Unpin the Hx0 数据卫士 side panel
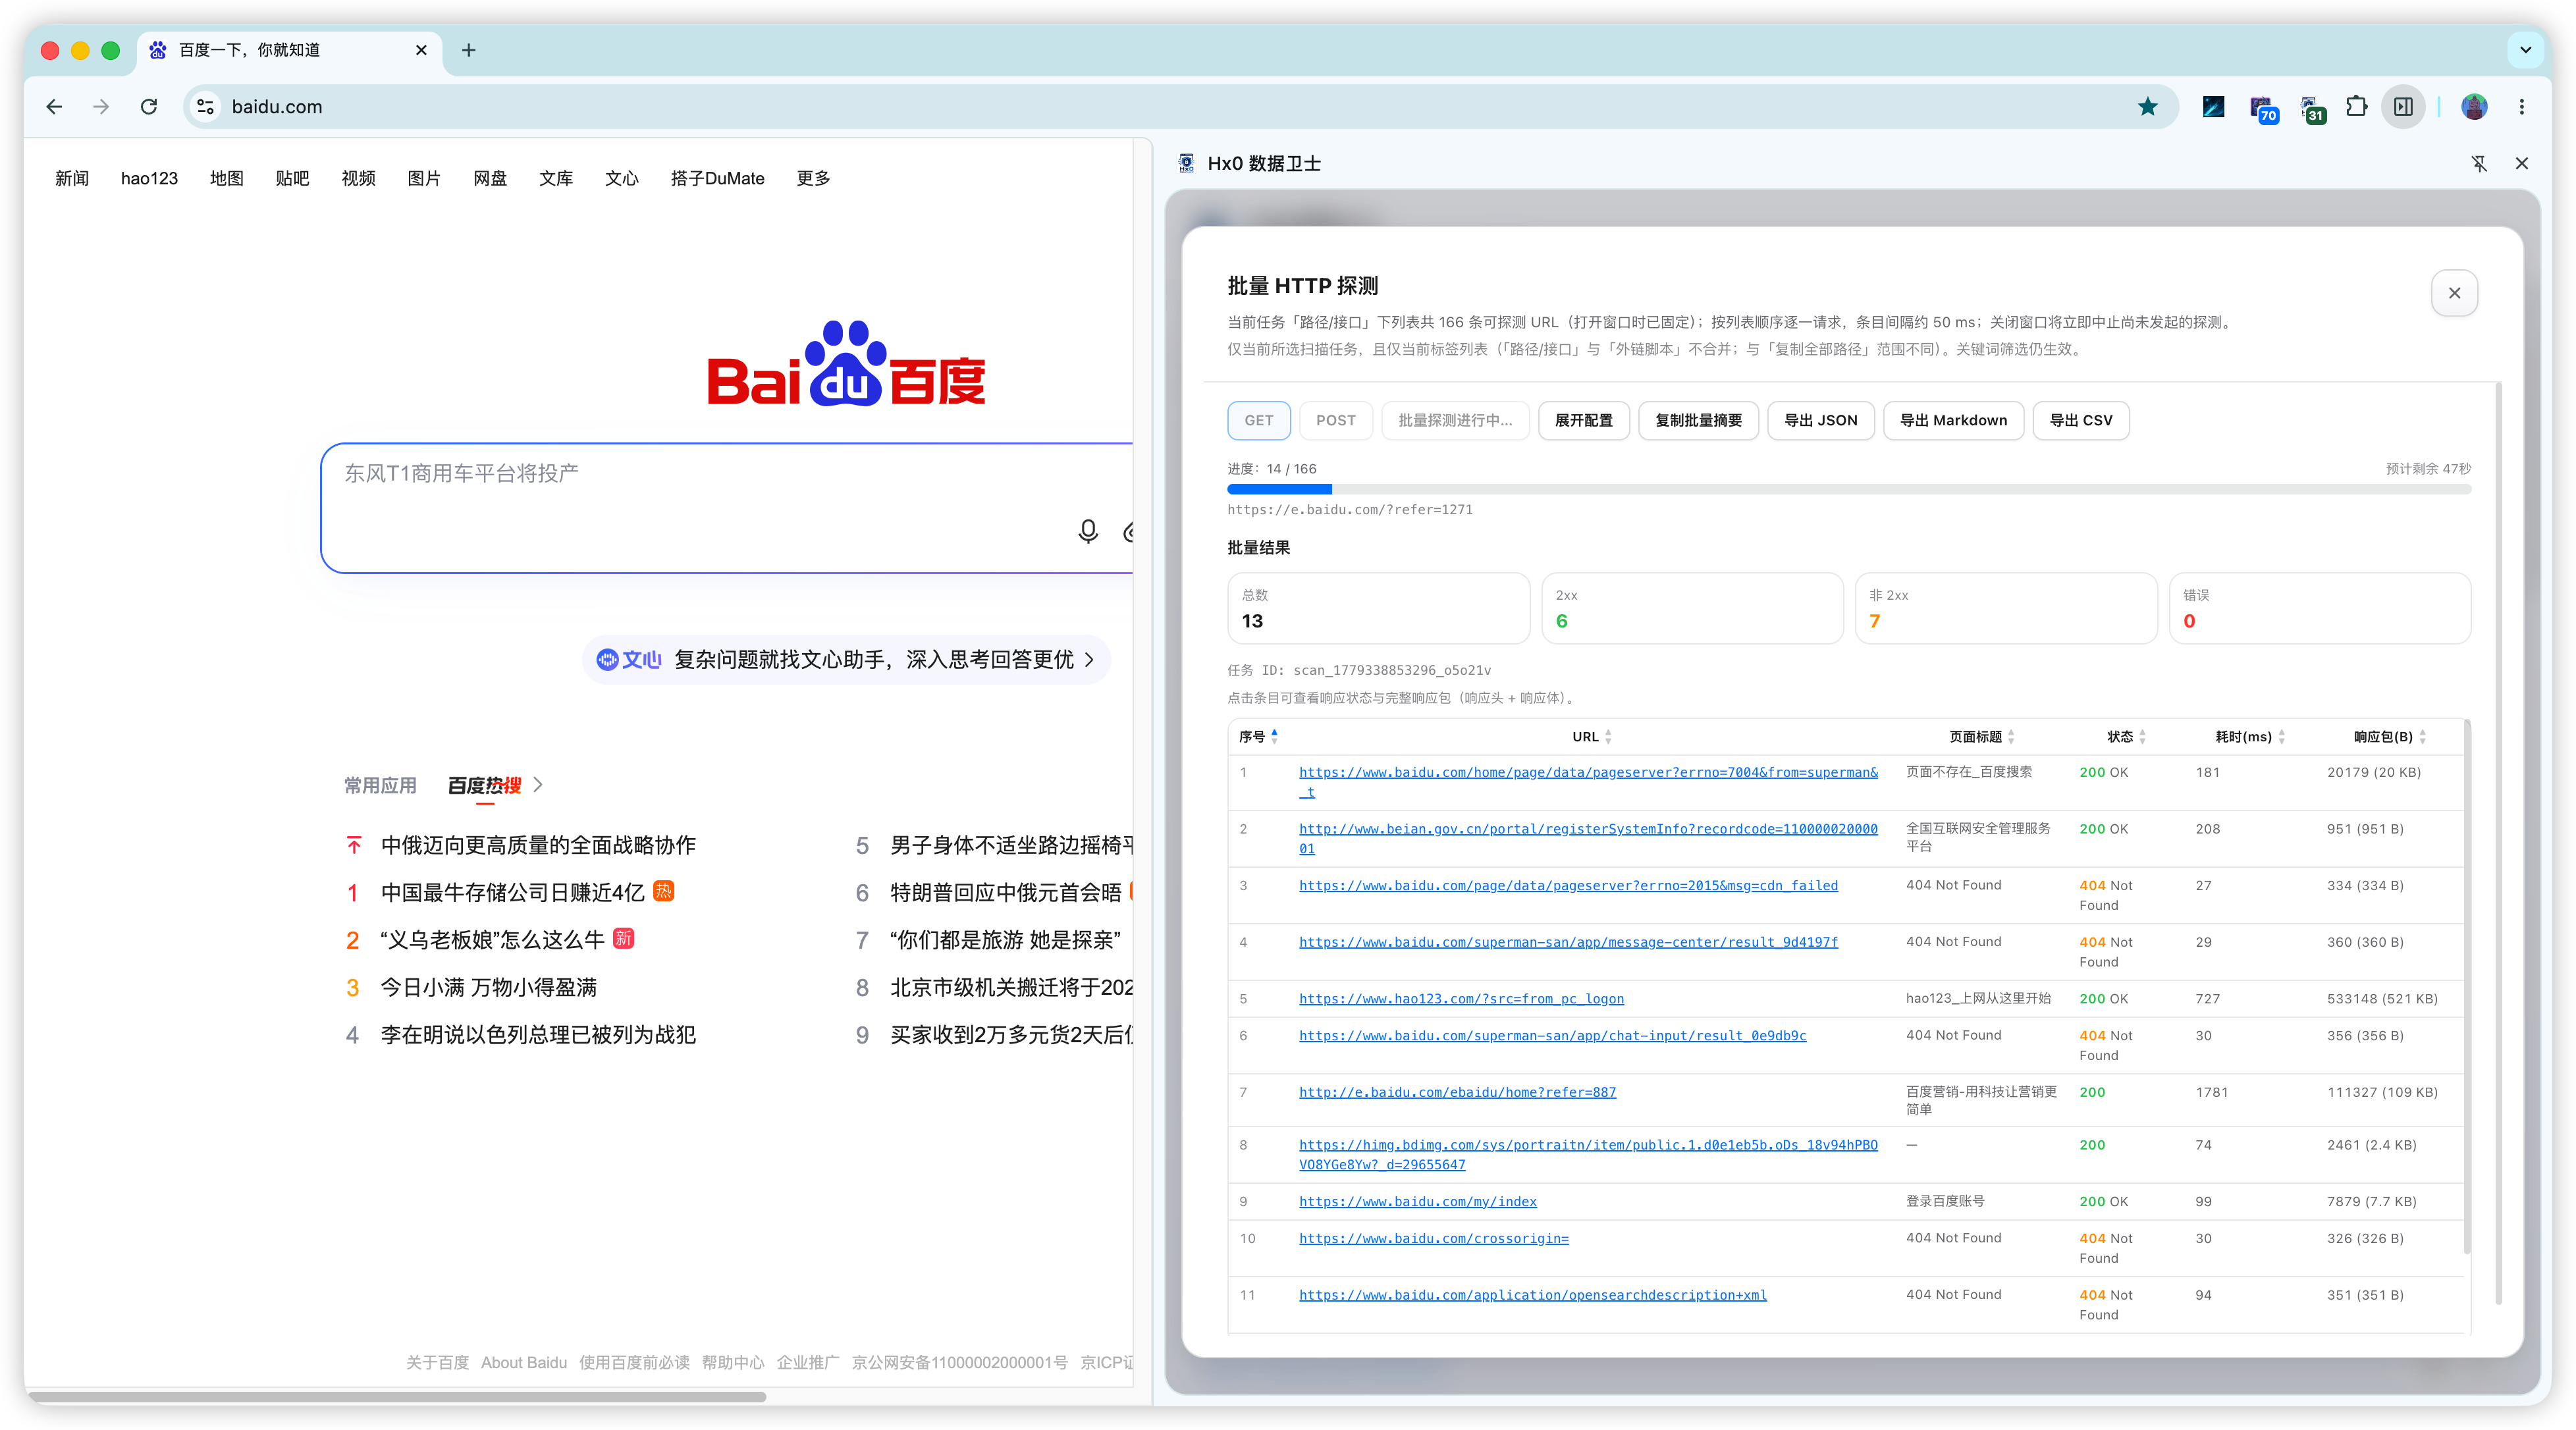Viewport: 2576px width, 1430px height. coord(2479,163)
